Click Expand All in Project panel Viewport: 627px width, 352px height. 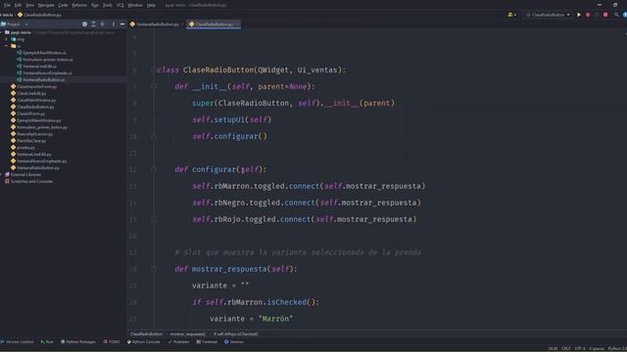(94, 24)
